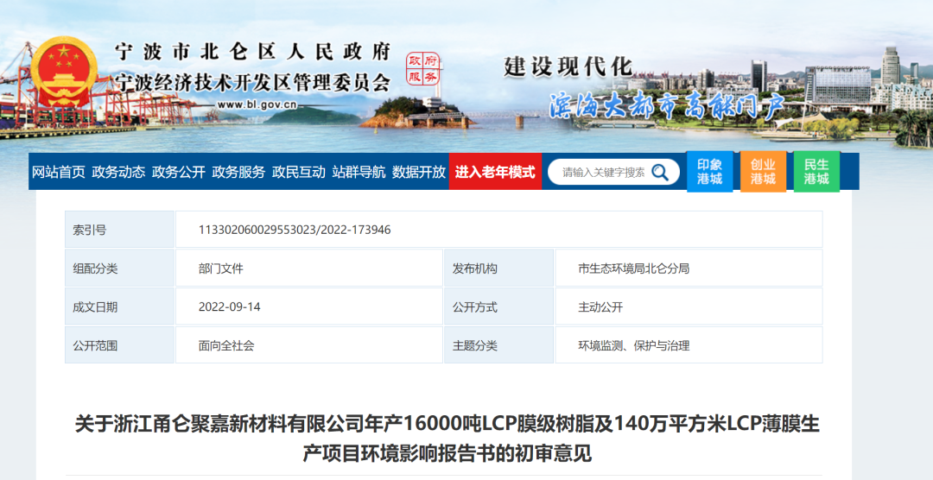Select the 市生态环境局北仑分局 publisher value
This screenshot has width=933, height=480.
(634, 268)
